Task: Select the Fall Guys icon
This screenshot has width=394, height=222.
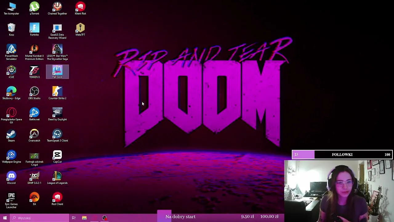Action: [x=57, y=72]
